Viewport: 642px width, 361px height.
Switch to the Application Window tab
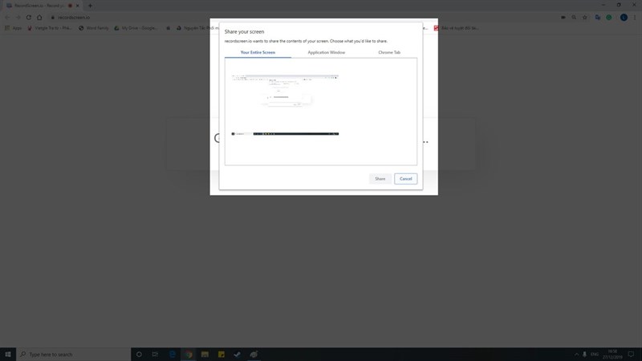point(327,52)
